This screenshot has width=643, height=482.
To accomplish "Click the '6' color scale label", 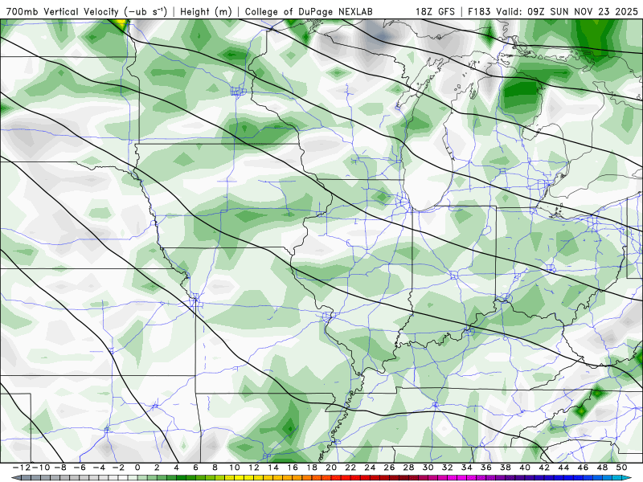I will pyautogui.click(x=195, y=468).
